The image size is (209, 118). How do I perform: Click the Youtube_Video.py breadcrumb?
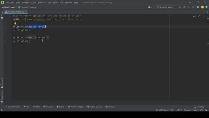coord(27,7)
